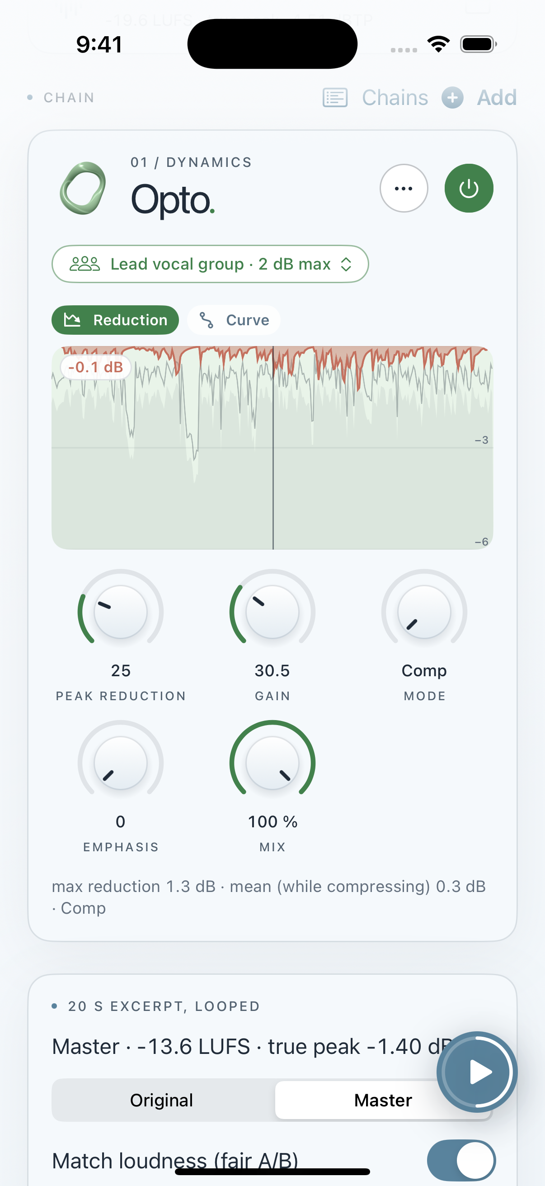Tap the people group preset icon
The image size is (545, 1186).
coord(85,264)
